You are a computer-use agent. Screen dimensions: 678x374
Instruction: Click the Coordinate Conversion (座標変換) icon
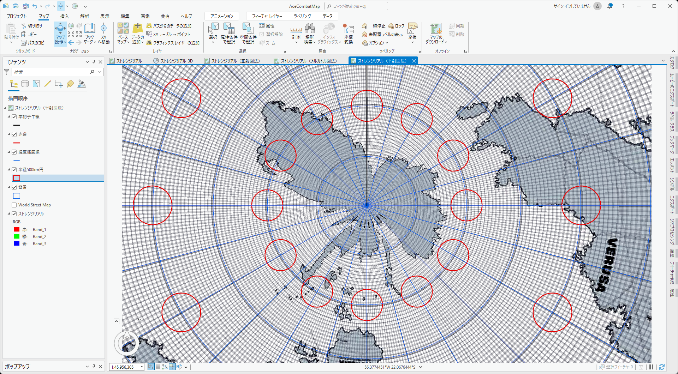point(349,28)
